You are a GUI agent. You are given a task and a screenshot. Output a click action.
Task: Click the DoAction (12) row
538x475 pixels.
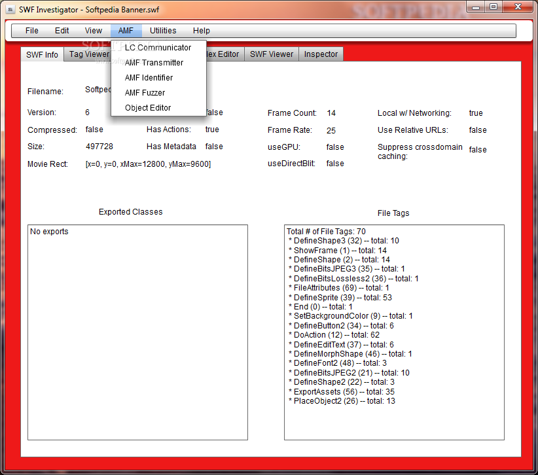pos(334,335)
